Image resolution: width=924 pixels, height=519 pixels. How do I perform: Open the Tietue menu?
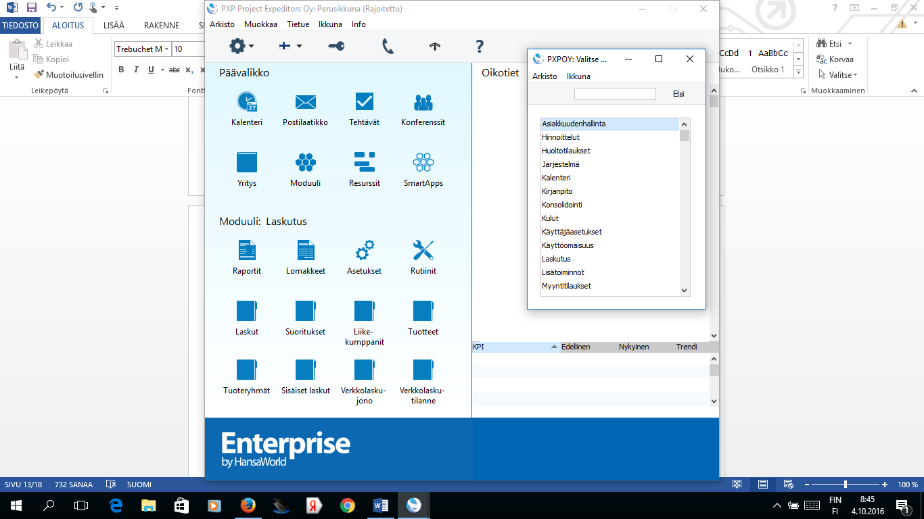[298, 24]
